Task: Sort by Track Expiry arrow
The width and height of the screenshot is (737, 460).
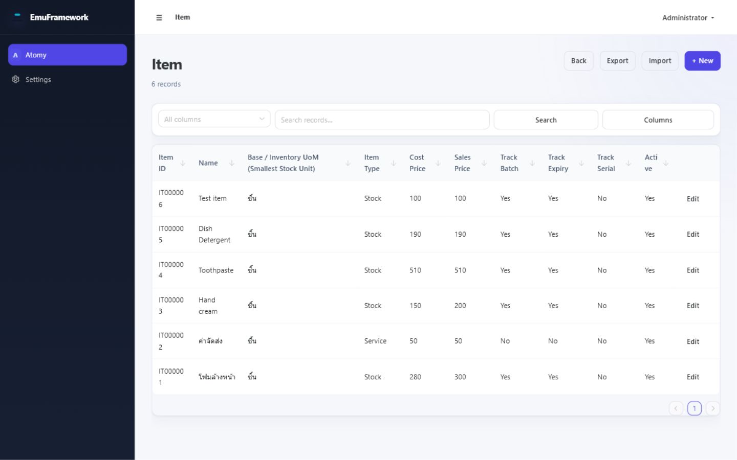Action: click(581, 163)
